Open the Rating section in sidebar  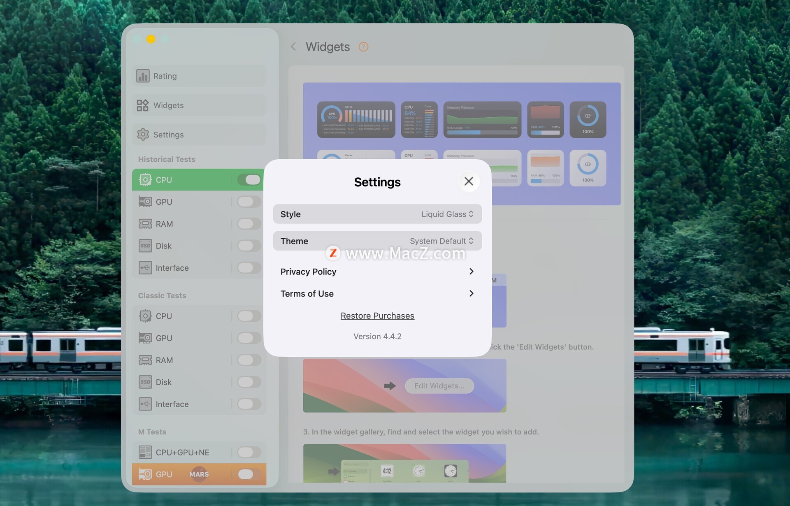point(199,76)
